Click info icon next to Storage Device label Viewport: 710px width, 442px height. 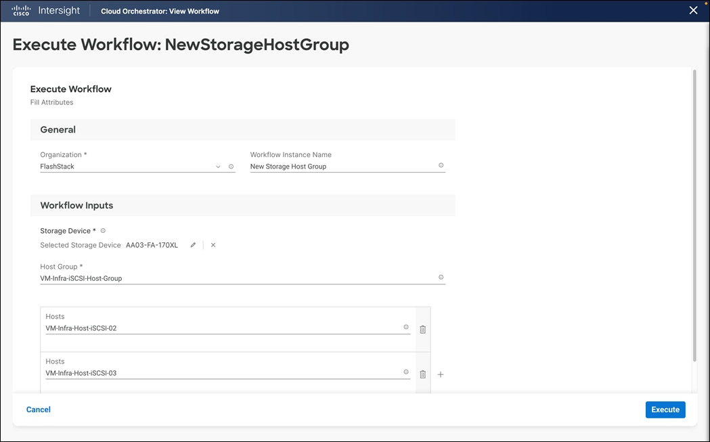(x=103, y=231)
